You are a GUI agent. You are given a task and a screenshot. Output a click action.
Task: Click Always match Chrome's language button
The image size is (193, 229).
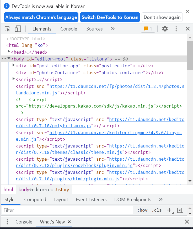coord(41,17)
